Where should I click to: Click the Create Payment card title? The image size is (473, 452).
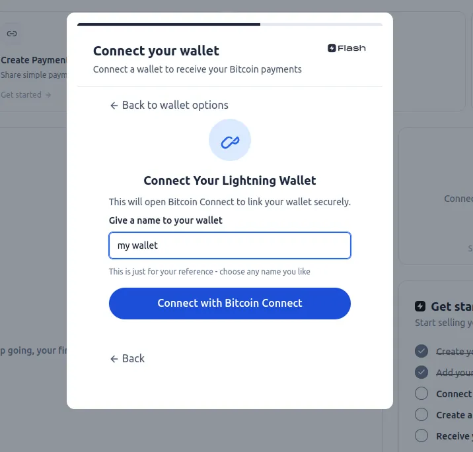(33, 60)
